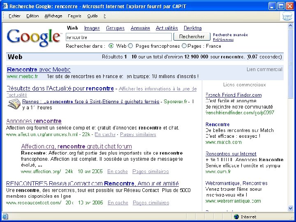Click the frenchfriendfinder.com URL text

click(240, 113)
